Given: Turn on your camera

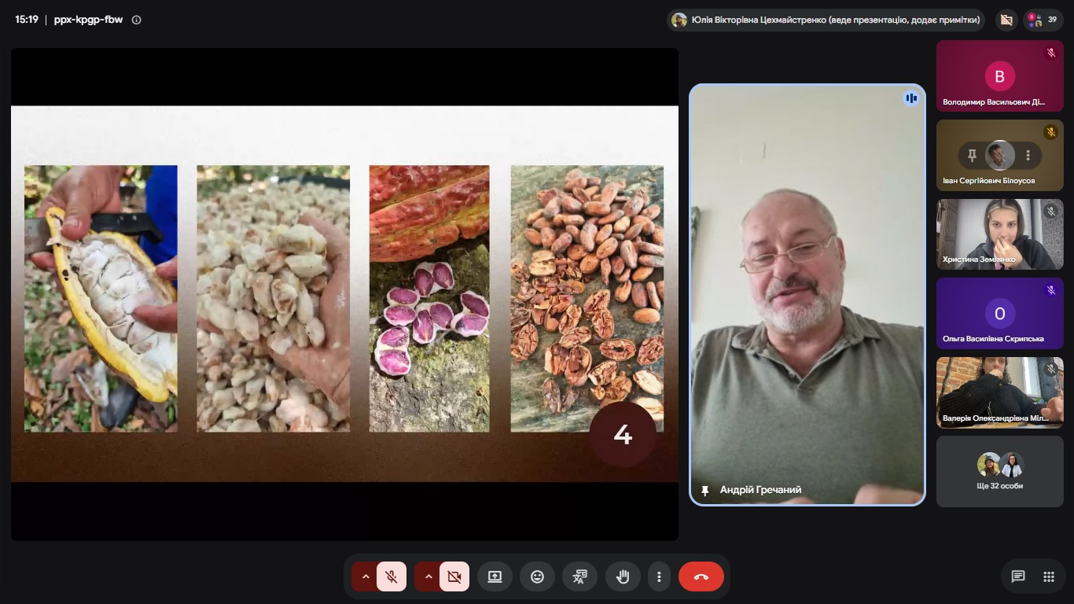Looking at the screenshot, I should (454, 576).
